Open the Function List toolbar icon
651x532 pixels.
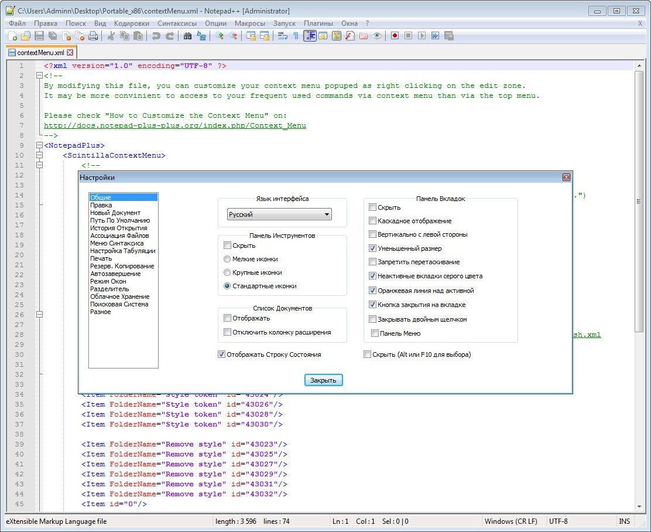tap(350, 36)
